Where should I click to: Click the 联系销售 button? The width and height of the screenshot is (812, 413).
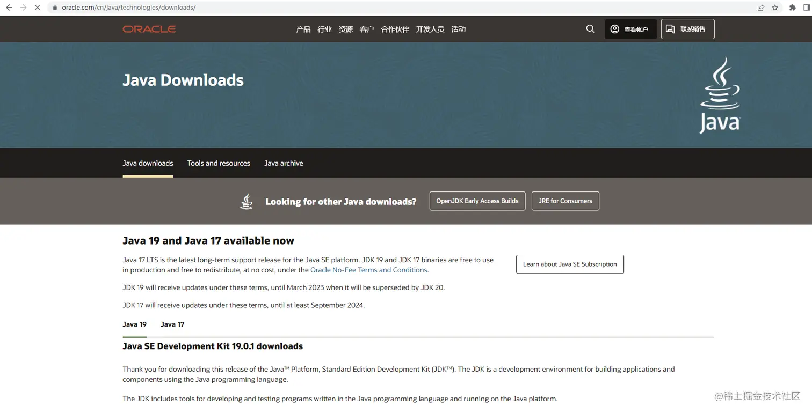coord(687,29)
